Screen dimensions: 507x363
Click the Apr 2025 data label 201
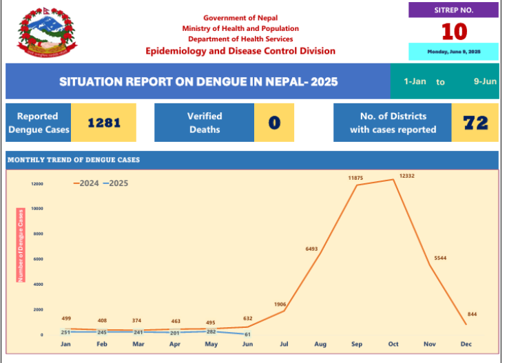point(174,333)
